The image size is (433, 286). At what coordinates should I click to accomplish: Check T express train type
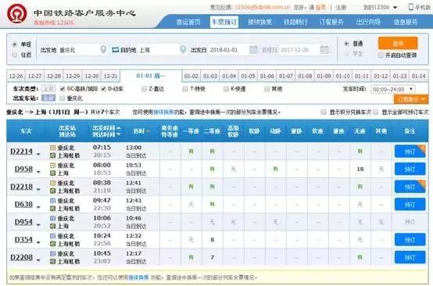pos(185,88)
